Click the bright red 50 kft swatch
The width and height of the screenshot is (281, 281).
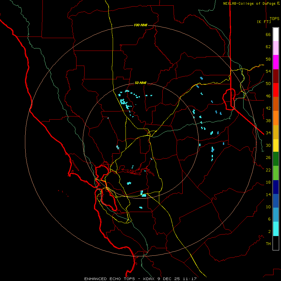[276, 90]
